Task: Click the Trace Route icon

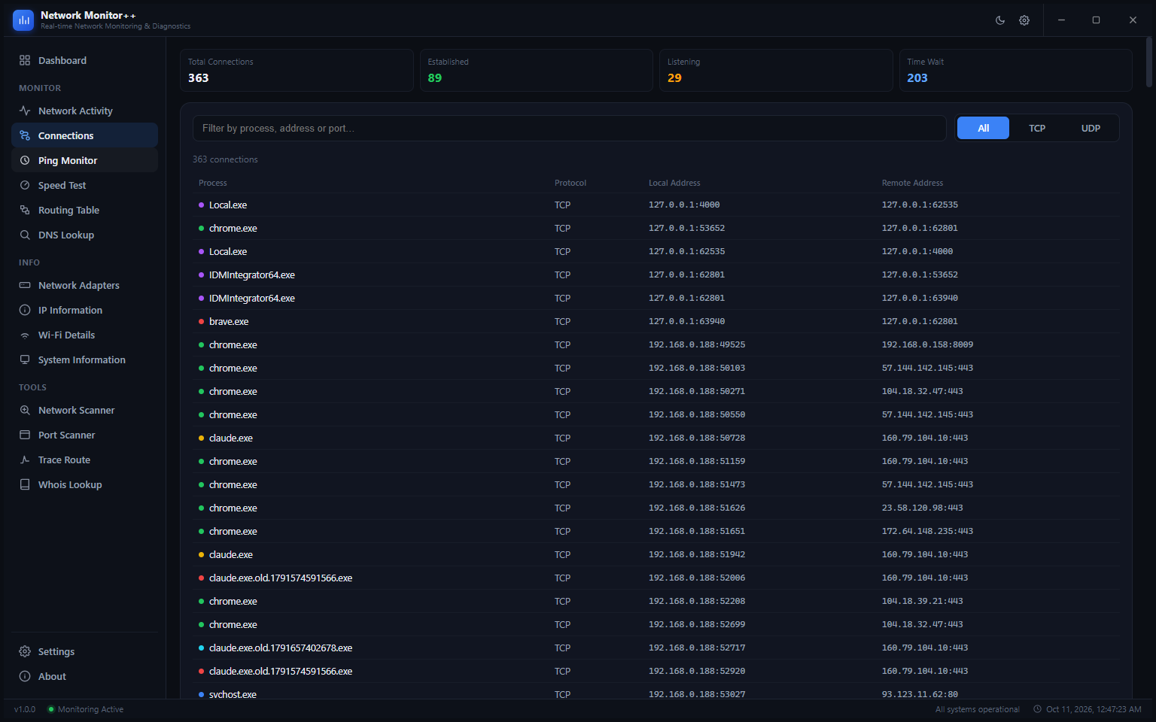Action: 25,460
